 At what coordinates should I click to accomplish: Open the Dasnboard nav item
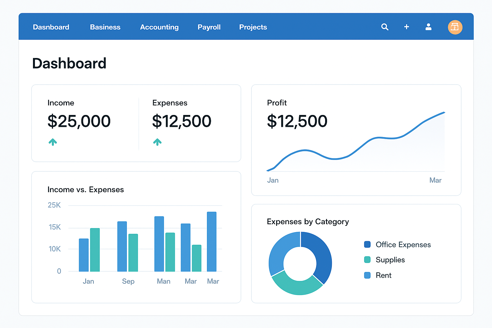click(51, 27)
